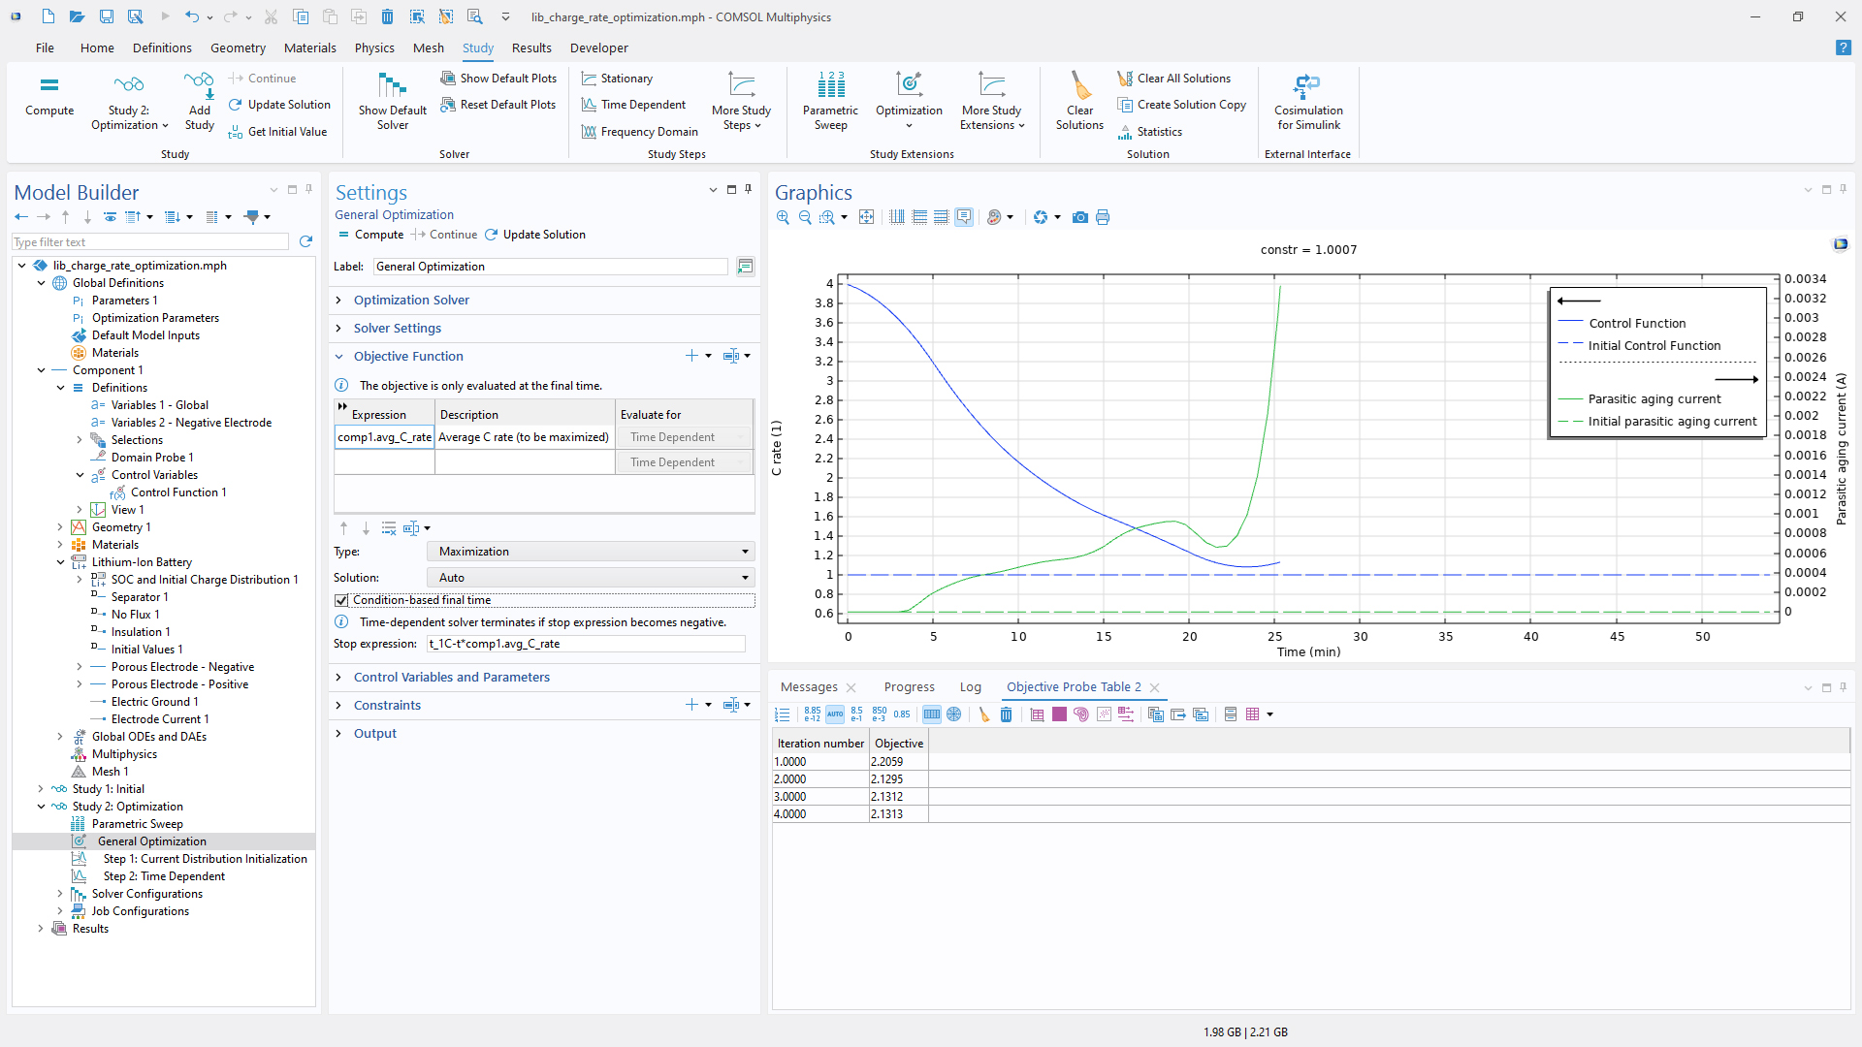Click the Cosimulation for Simulink icon

pyautogui.click(x=1307, y=86)
